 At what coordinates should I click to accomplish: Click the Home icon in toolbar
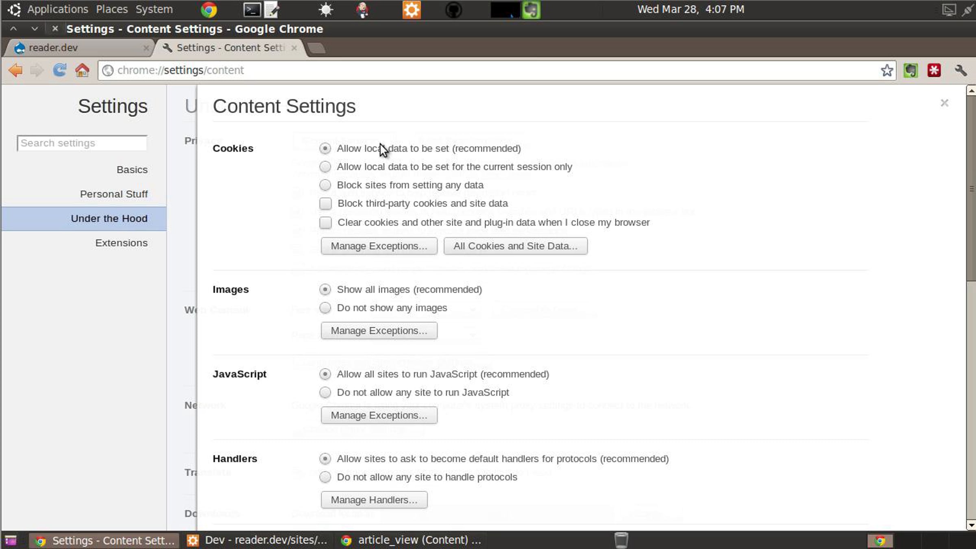pyautogui.click(x=82, y=70)
